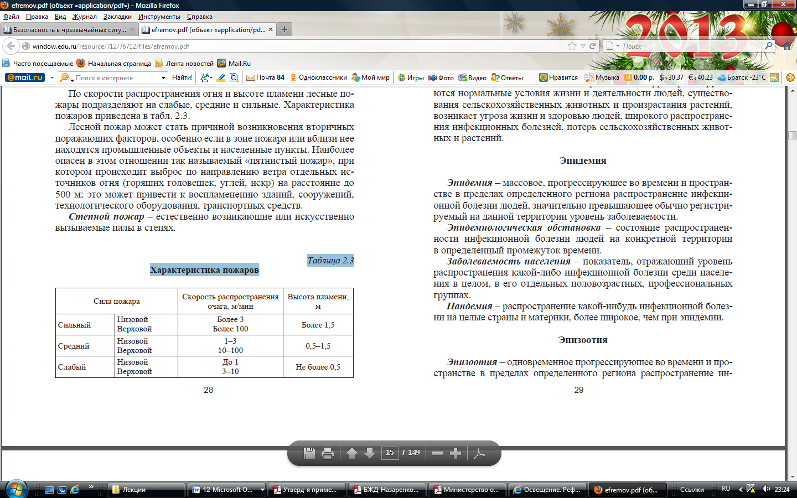Open the Инструменты menu
Screen dimensions: 797x498
[159, 17]
